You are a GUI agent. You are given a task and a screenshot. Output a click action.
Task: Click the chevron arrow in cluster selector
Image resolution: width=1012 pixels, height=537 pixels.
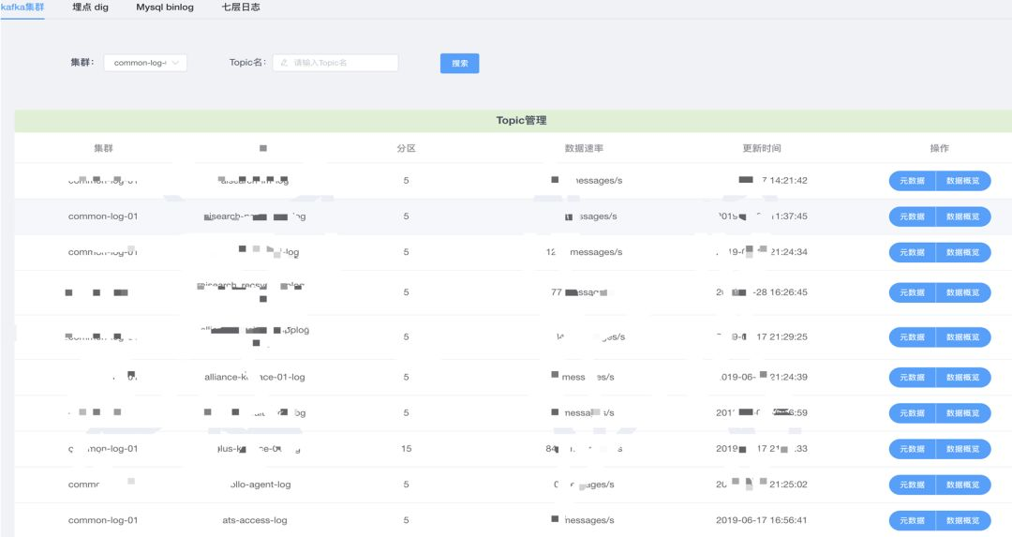click(x=177, y=63)
